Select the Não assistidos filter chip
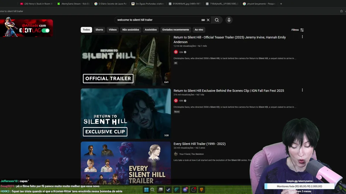The width and height of the screenshot is (346, 194). [131, 30]
